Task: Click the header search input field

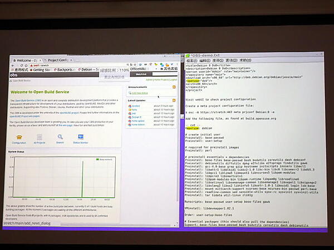Action: tap(165, 74)
